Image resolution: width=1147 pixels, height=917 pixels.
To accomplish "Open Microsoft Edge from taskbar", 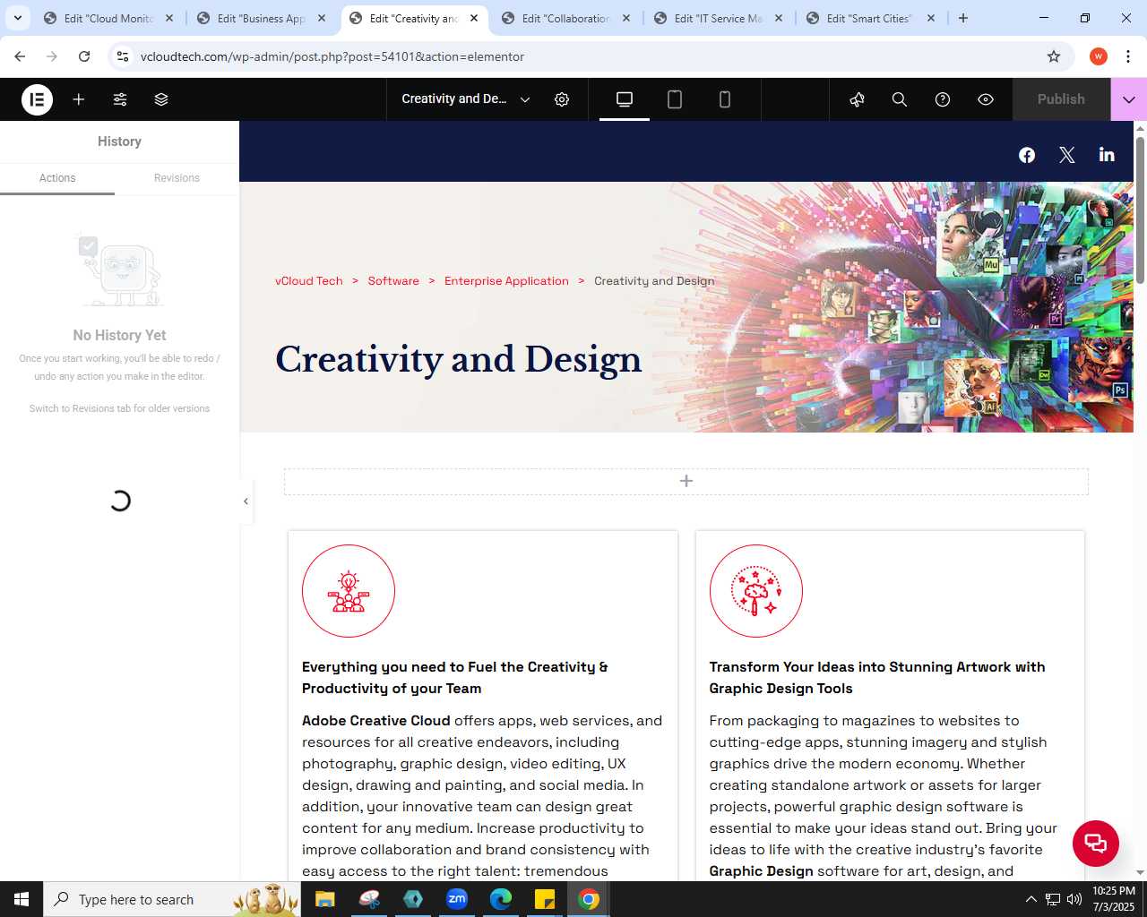I will (x=501, y=899).
